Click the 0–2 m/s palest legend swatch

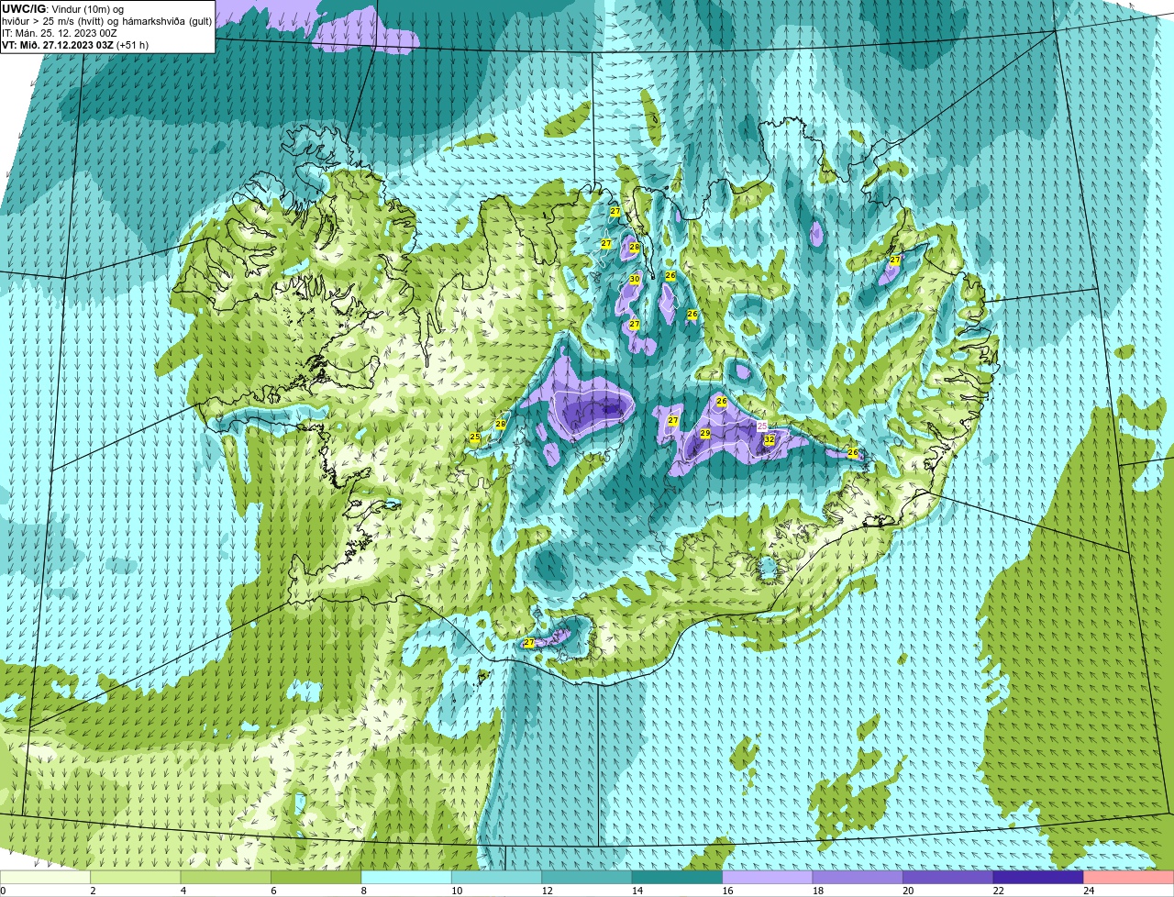[46, 877]
